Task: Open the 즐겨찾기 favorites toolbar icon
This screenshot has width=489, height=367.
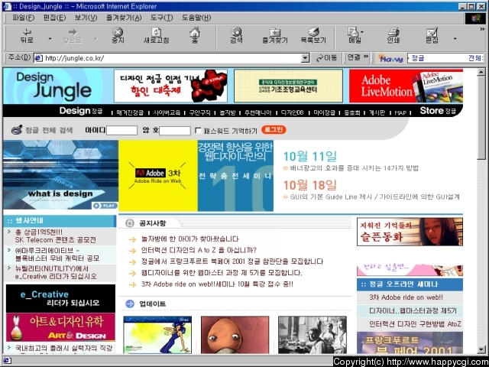Action: point(275,36)
